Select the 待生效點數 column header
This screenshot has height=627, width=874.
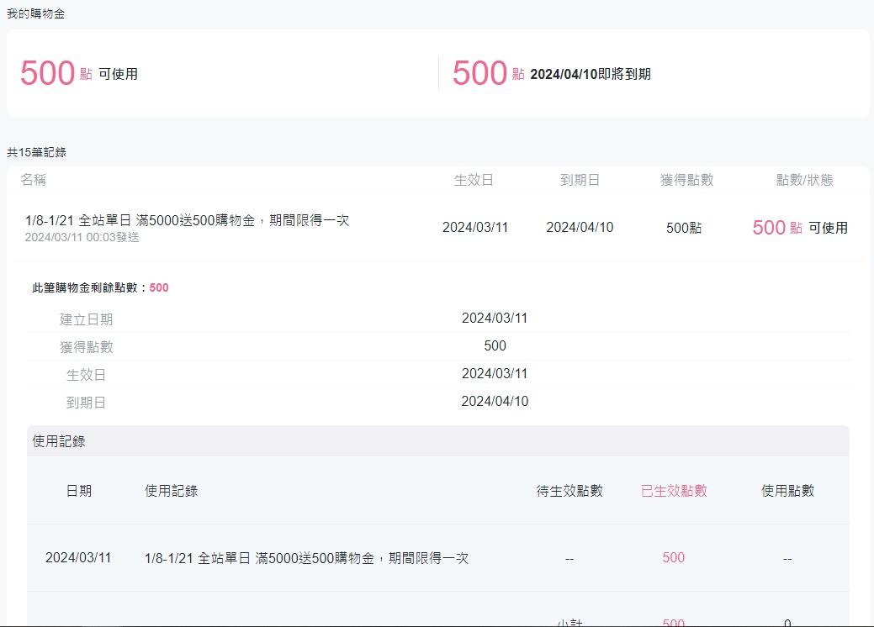[x=569, y=491]
